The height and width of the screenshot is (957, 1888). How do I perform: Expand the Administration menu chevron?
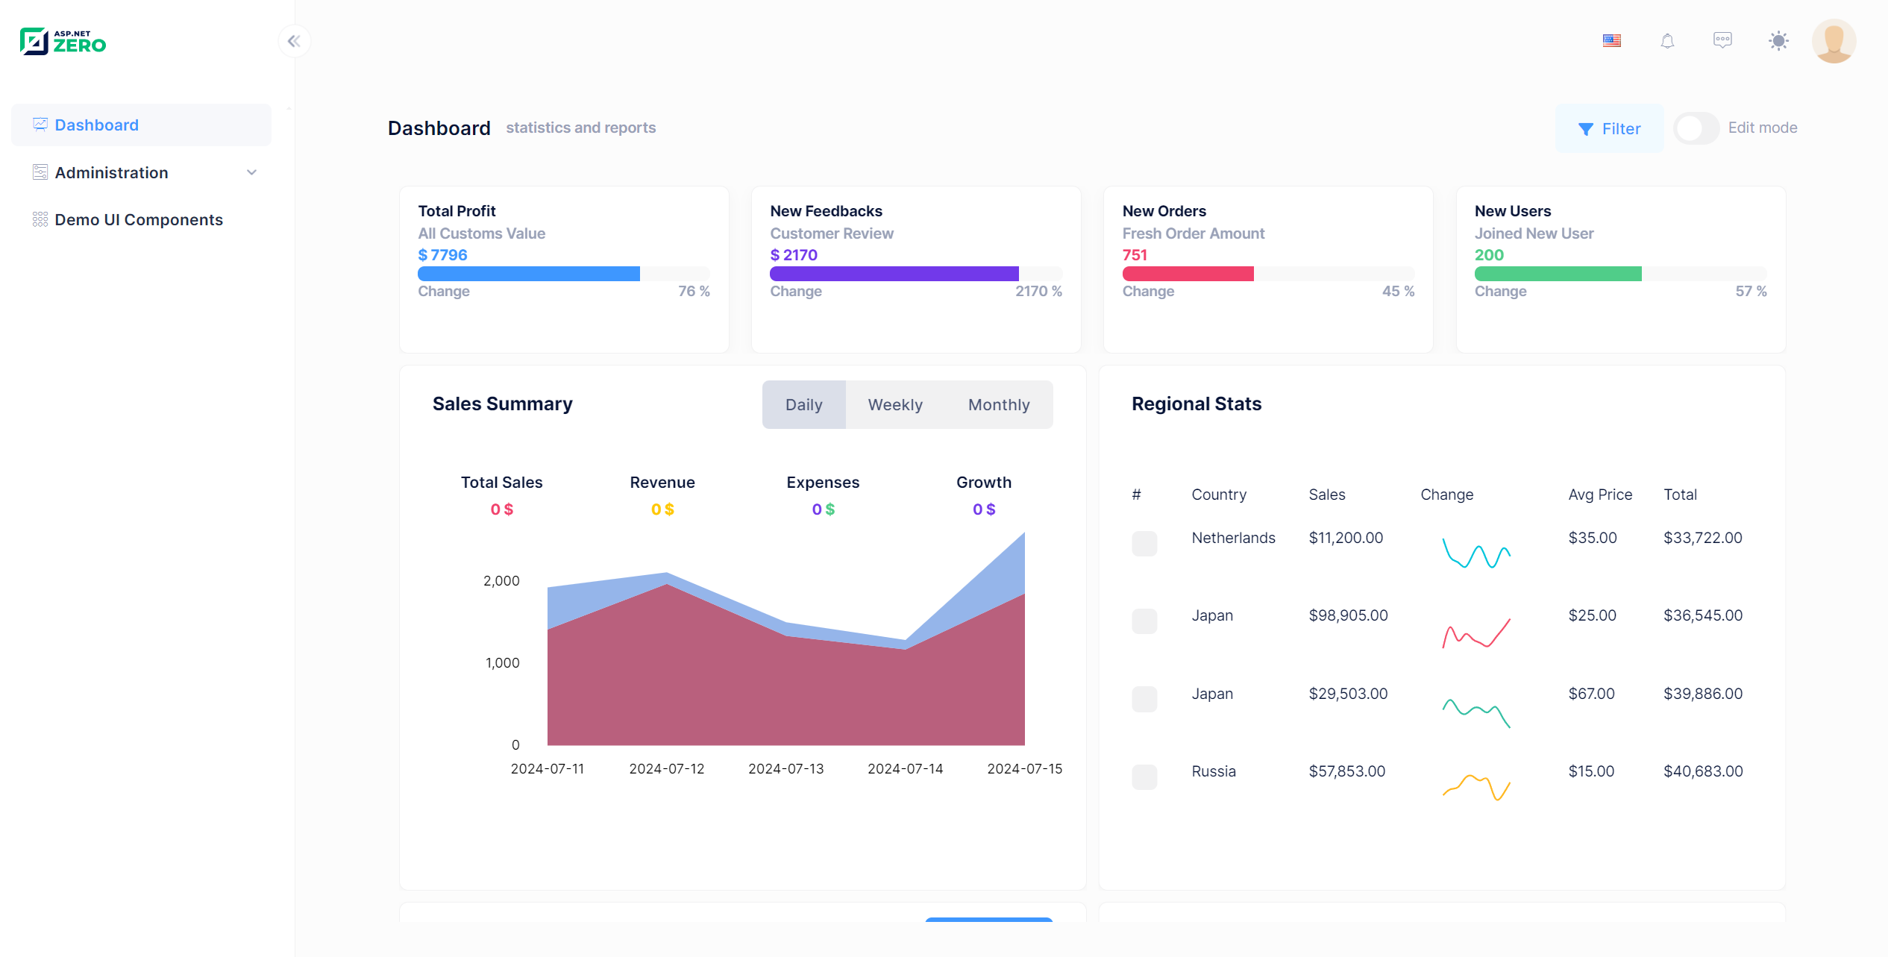point(251,172)
